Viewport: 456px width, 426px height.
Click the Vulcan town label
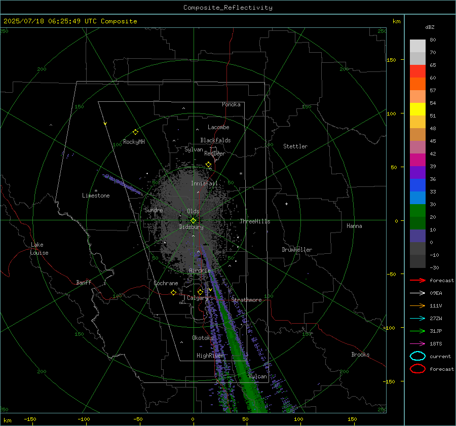tap(257, 376)
